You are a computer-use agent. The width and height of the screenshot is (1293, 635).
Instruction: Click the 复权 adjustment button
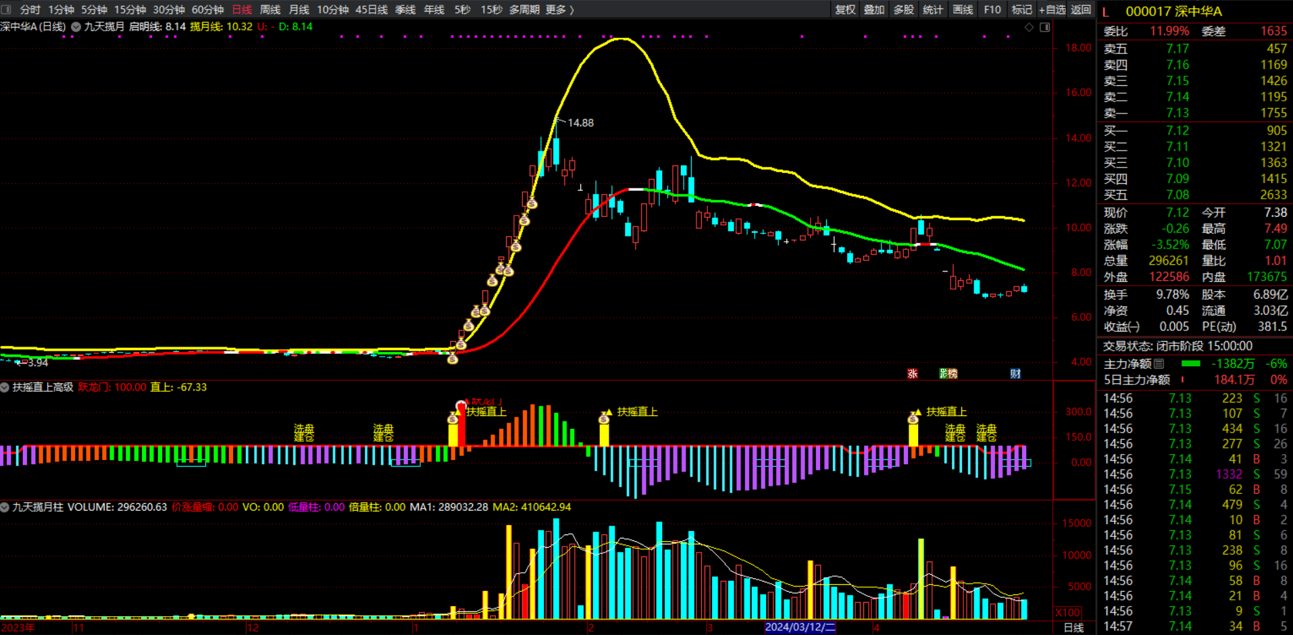coord(845,9)
